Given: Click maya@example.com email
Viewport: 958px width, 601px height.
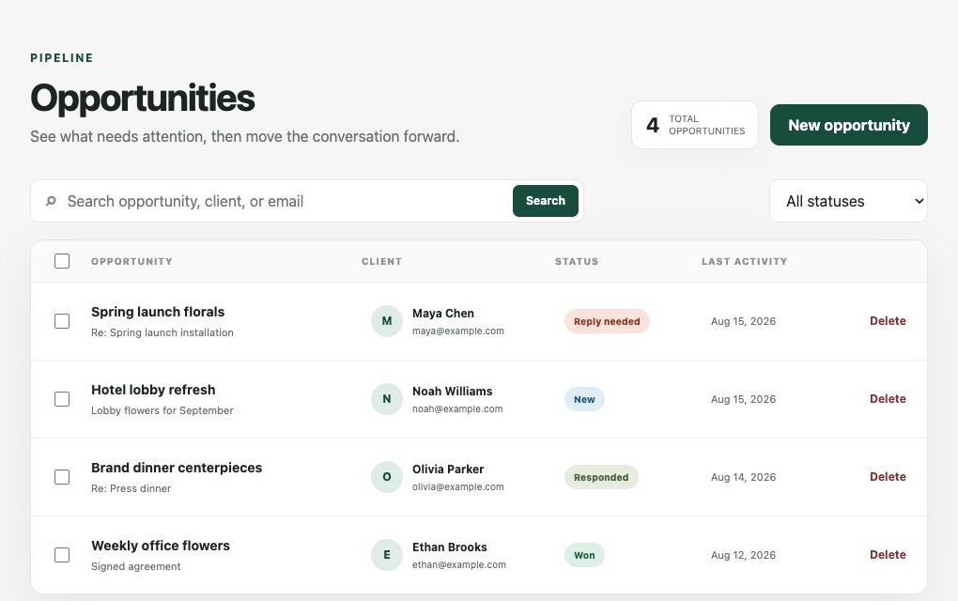Looking at the screenshot, I should point(458,331).
